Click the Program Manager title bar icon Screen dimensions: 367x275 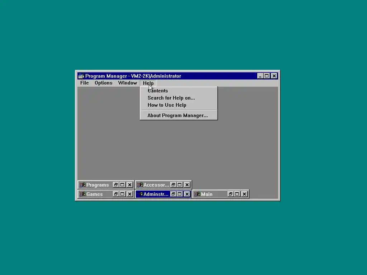pyautogui.click(x=81, y=76)
